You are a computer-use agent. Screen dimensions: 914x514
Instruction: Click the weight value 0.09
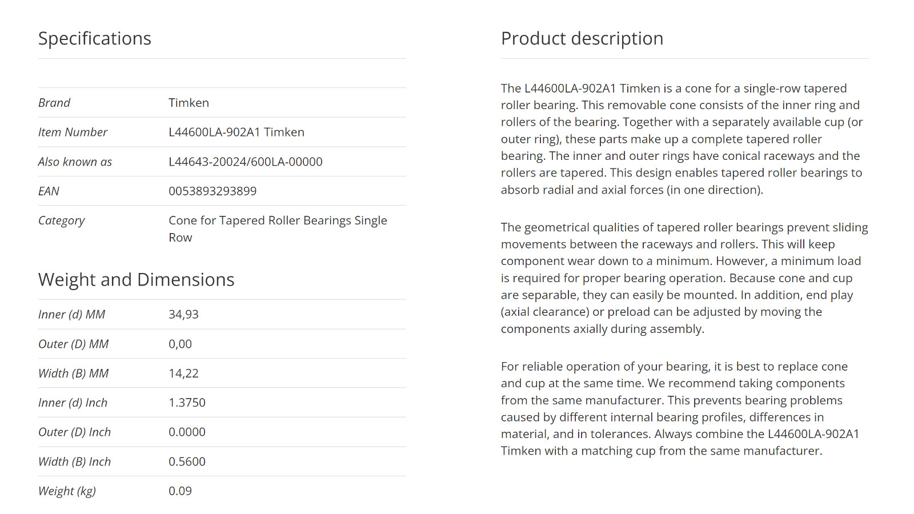pyautogui.click(x=180, y=491)
